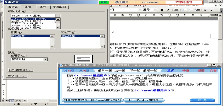This screenshot has width=223, height=106.
Task: Go to 最后一题
Action: coord(150,71)
